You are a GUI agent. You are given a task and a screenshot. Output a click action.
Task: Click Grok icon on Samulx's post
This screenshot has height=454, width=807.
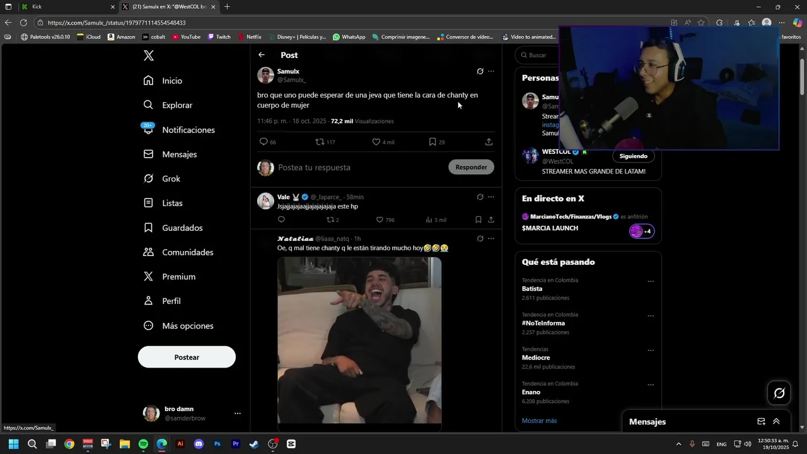coord(480,71)
